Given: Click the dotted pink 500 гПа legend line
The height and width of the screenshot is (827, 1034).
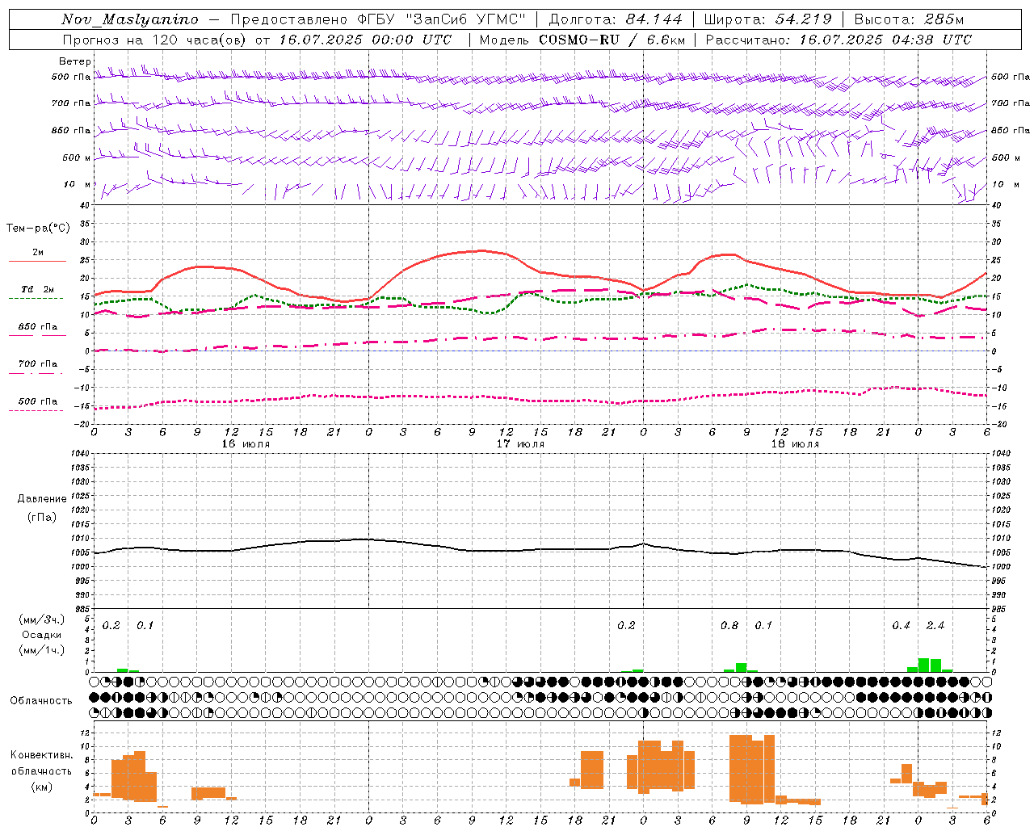Looking at the screenshot, I should click(36, 410).
